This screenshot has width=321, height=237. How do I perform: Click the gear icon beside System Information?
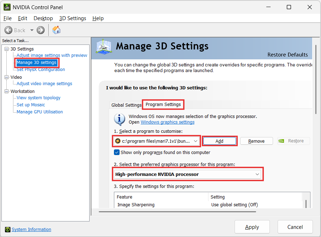pos(8,229)
